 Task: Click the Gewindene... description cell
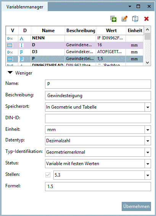click(x=80, y=45)
